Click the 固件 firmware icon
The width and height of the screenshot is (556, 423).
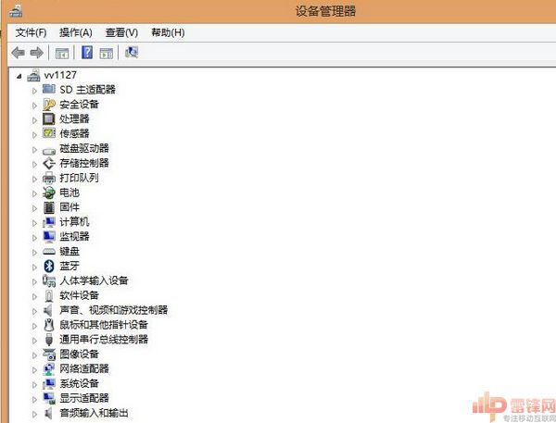pyautogui.click(x=49, y=207)
